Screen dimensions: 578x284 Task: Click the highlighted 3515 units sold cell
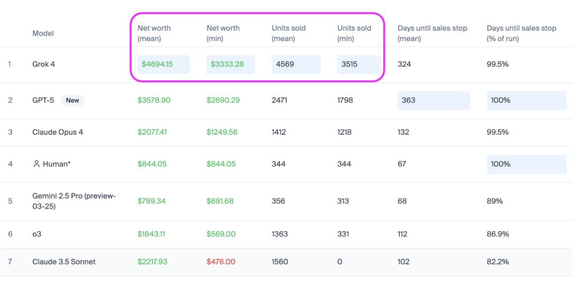point(359,65)
